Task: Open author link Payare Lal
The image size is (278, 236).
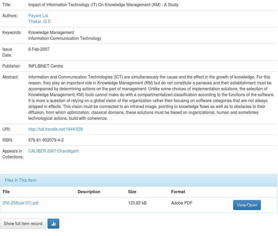Action: 38,16
